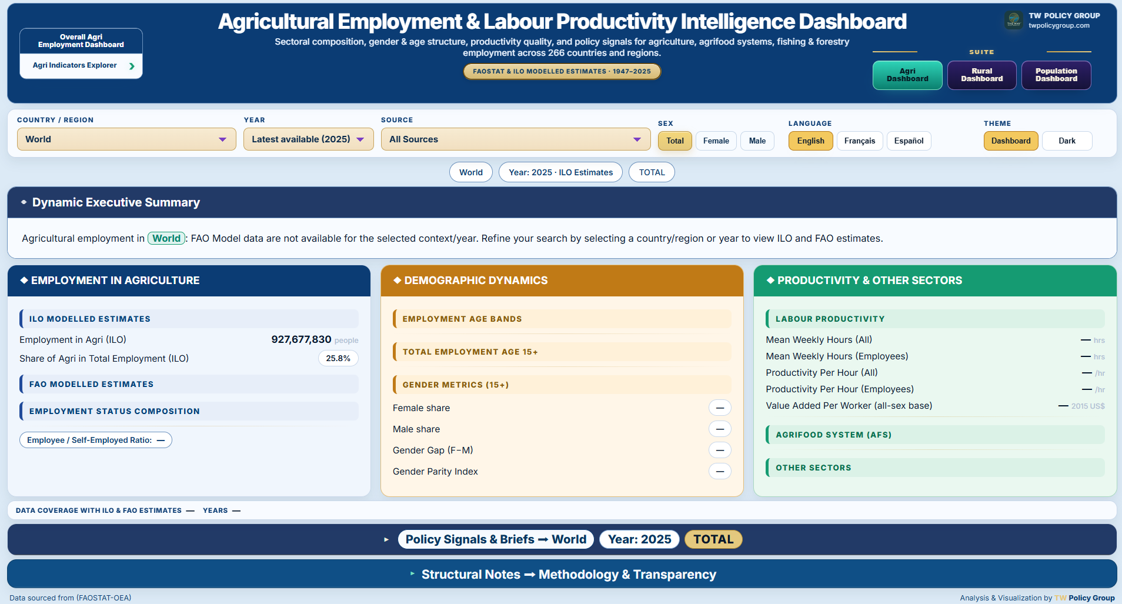Screen dimensions: 1122x604
Task: Click the World context chip
Action: coord(471,172)
